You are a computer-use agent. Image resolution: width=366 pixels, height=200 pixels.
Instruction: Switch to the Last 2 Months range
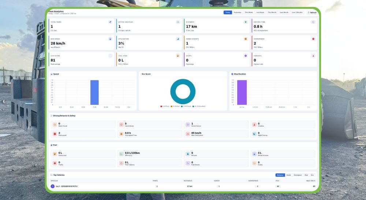coord(297,12)
